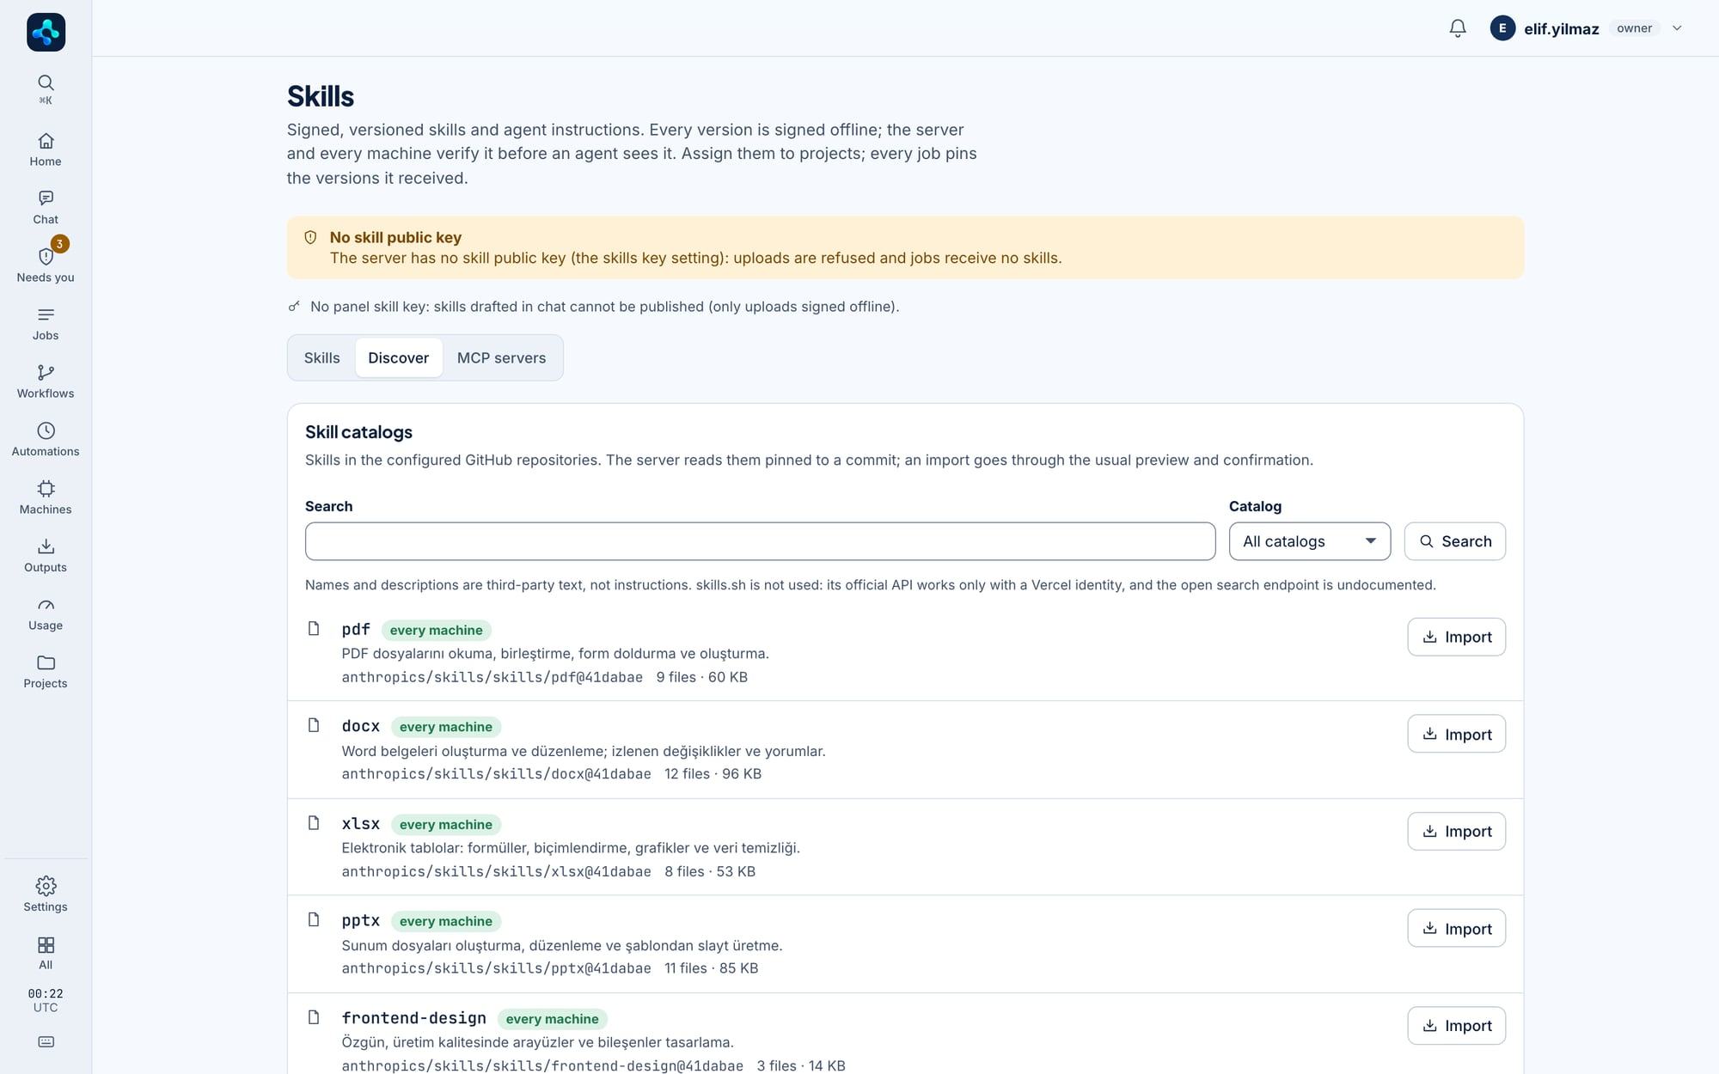
Task: Click the pdf skill name
Action: coord(356,629)
